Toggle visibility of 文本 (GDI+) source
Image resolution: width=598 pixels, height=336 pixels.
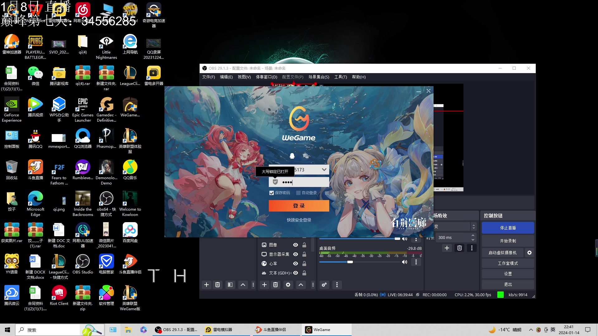pos(296,273)
